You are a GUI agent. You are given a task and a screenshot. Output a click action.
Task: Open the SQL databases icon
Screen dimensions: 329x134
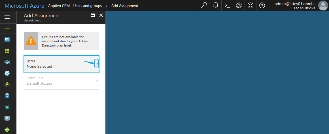tap(7, 96)
